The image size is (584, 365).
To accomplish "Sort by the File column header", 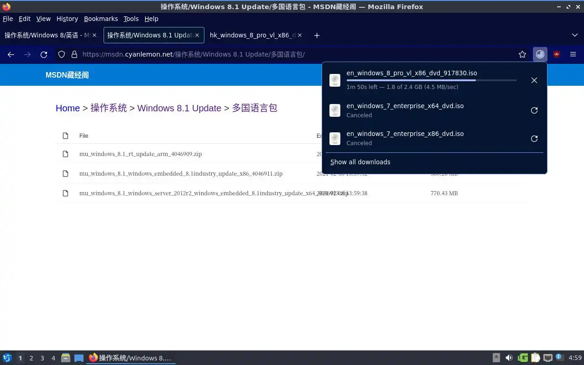I will (x=83, y=136).
